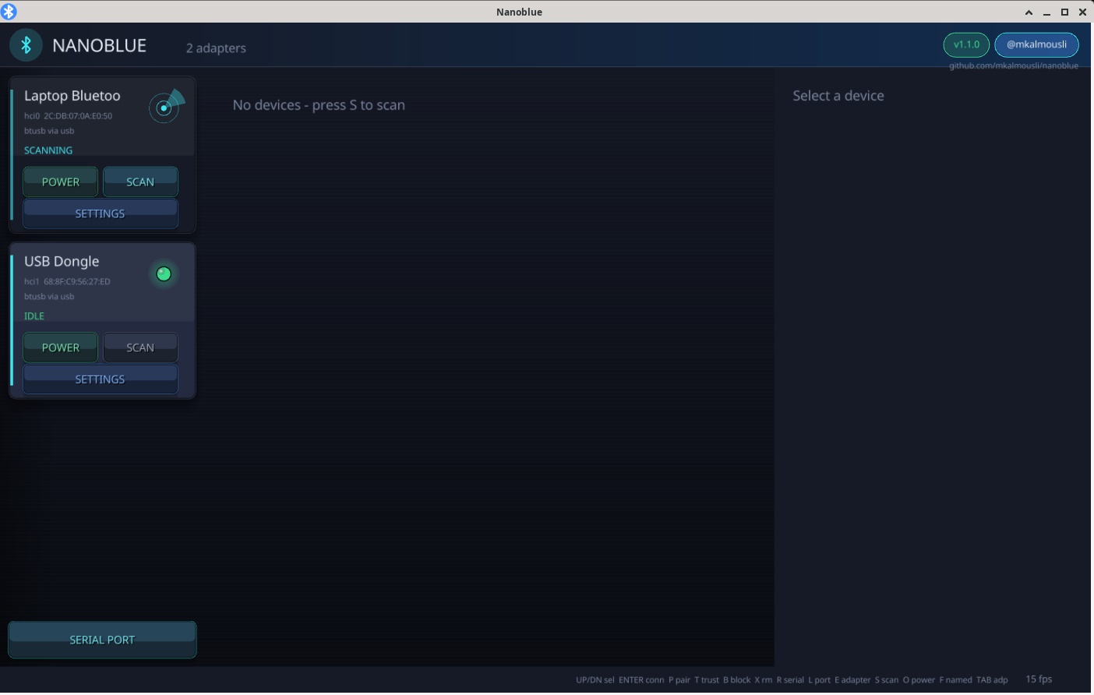The image size is (1094, 695).
Task: Click the '15 fps' counter
Action: [1039, 679]
